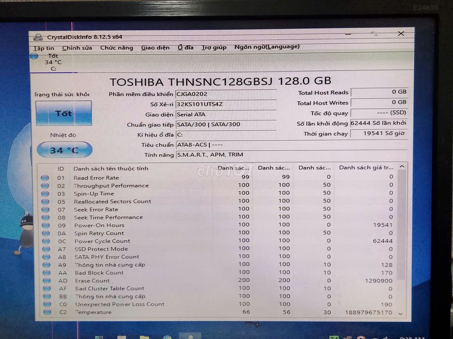The image size is (453, 339).
Task: Click status icon for SSD Protect Mode
Action: coord(46,249)
